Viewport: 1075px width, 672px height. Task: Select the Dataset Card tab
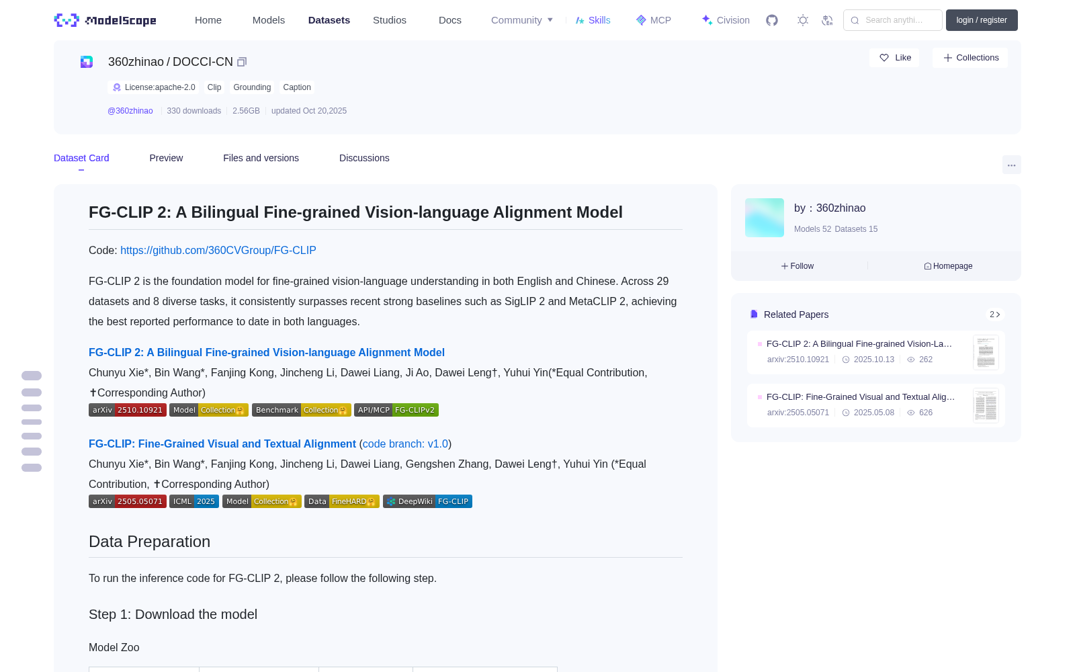point(81,158)
